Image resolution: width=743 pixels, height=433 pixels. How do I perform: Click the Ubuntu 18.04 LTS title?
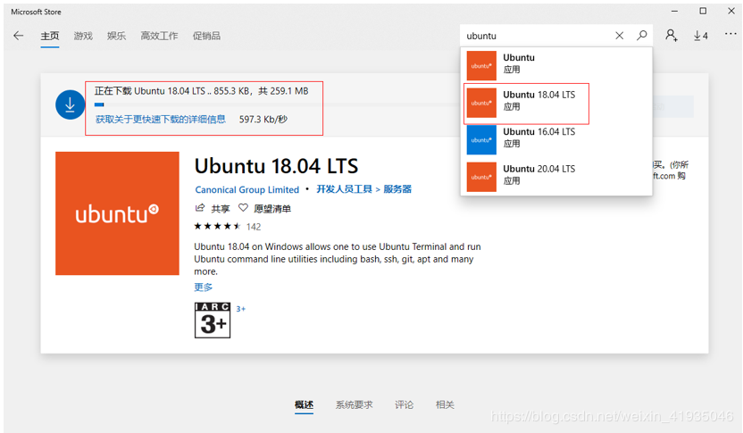[x=276, y=166]
